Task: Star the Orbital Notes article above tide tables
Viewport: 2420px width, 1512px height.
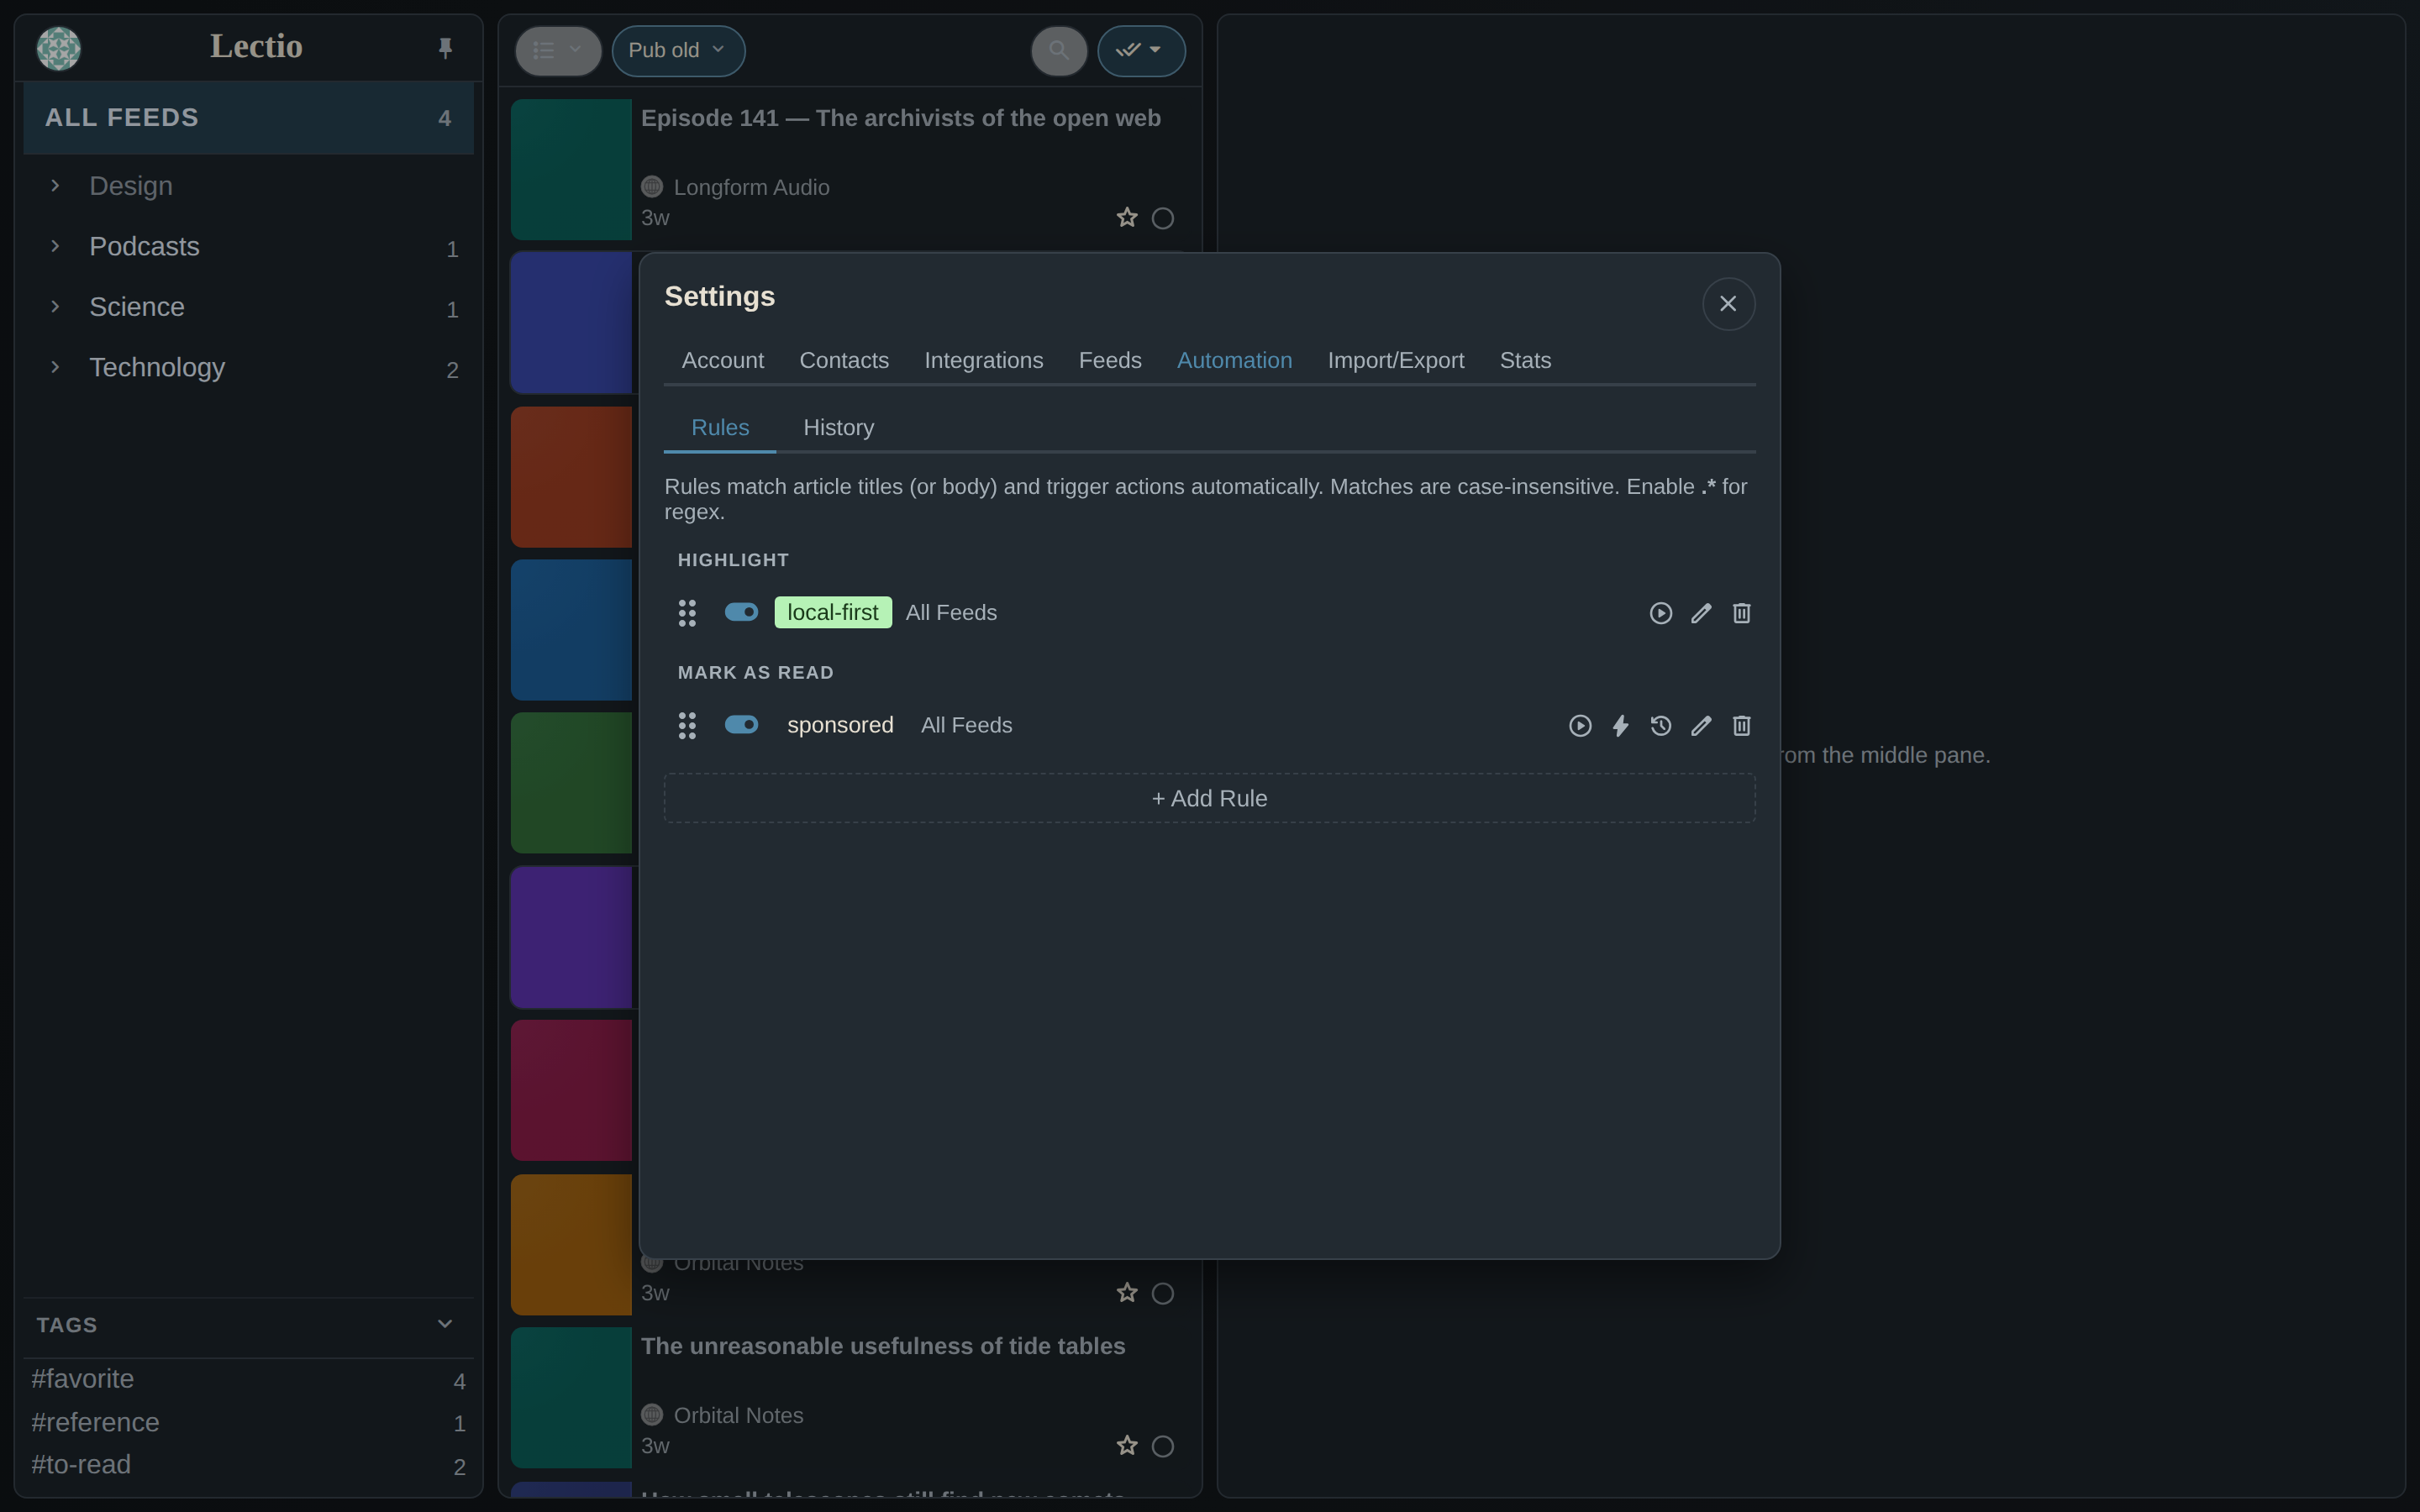Action: pos(1127,1293)
